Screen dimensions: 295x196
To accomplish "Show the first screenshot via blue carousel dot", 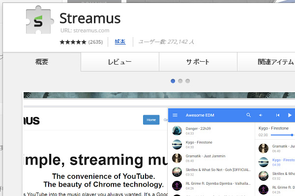I will 173,81.
